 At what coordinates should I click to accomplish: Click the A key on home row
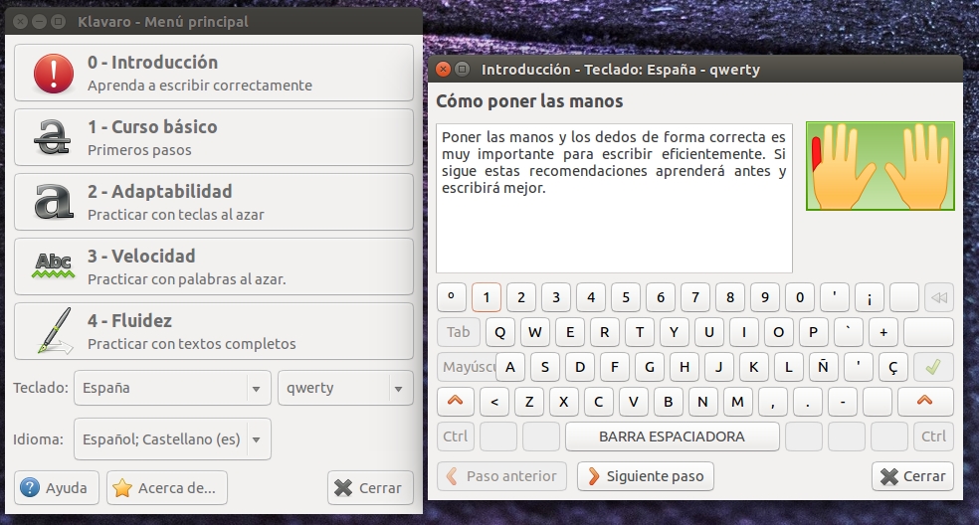[x=510, y=367]
